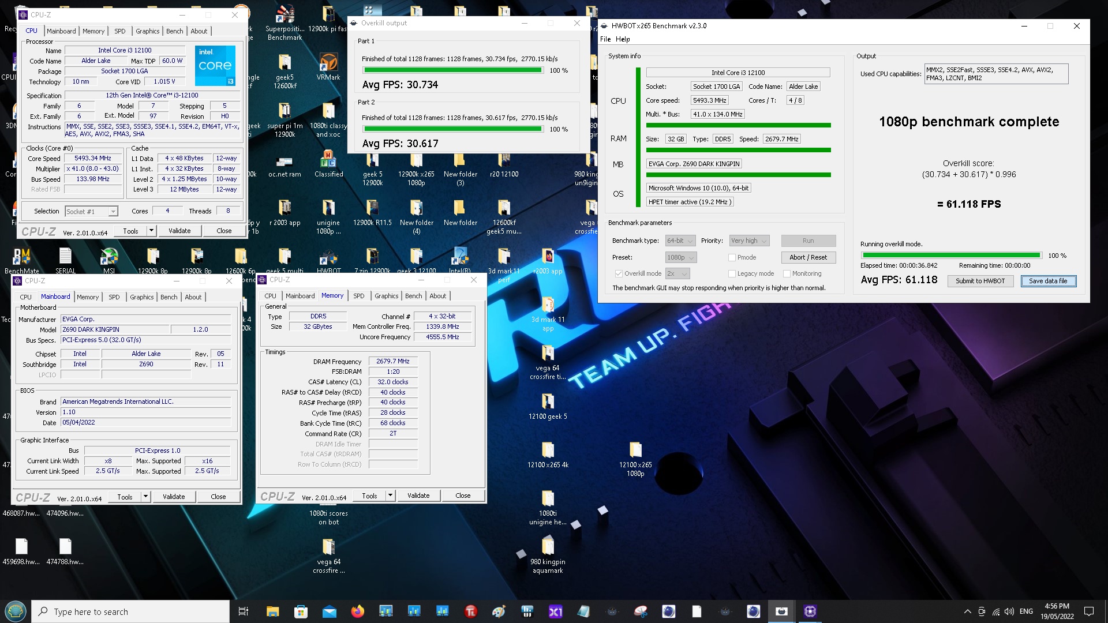This screenshot has width=1108, height=623.
Task: Open 12100 x265 1080p desktop folder
Action: pos(635,459)
